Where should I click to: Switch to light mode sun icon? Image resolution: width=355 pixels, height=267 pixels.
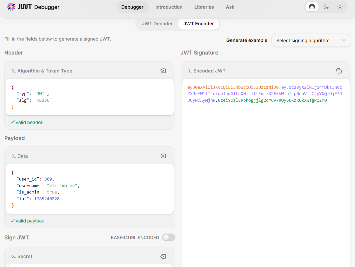coord(340,7)
